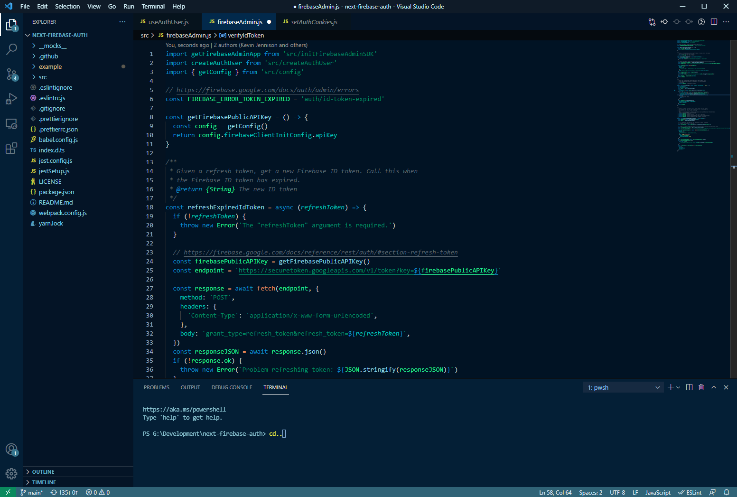This screenshot has width=737, height=497.
Task: Go to previous change revision icon
Action: (664, 22)
